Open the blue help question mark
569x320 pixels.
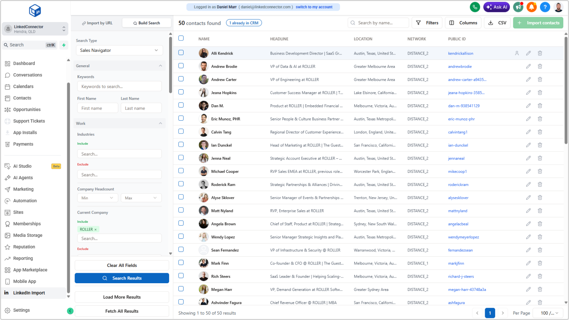pos(545,7)
